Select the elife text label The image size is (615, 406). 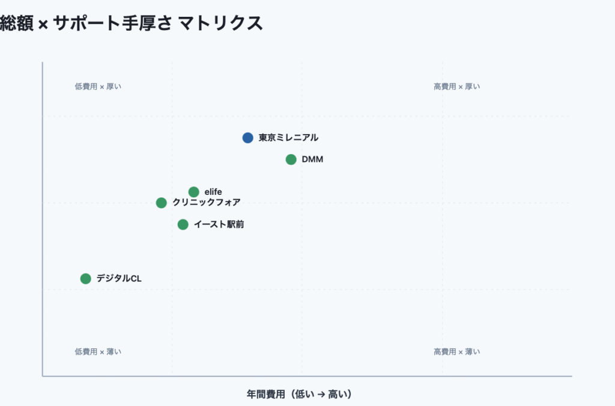(x=213, y=192)
